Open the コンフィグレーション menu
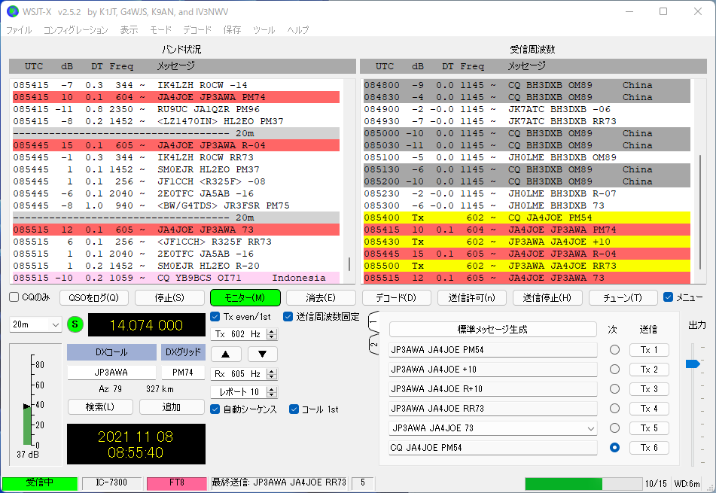This screenshot has height=493, width=716. (76, 30)
